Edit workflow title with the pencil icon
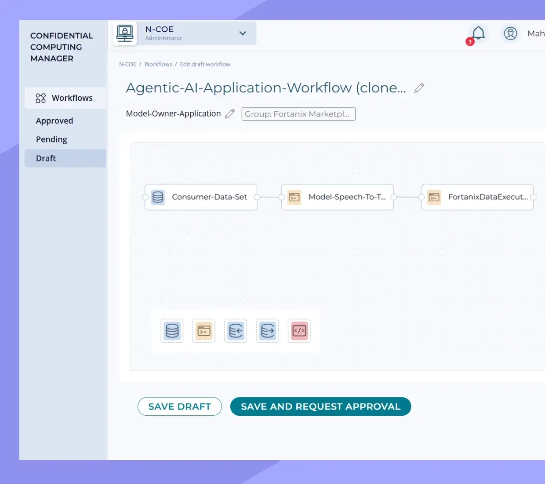Screen dimensions: 545x484 [419, 88]
